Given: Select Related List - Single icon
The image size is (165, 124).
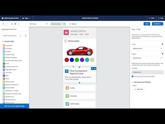Looking at the screenshot, I should pyautogui.click(x=4, y=91).
